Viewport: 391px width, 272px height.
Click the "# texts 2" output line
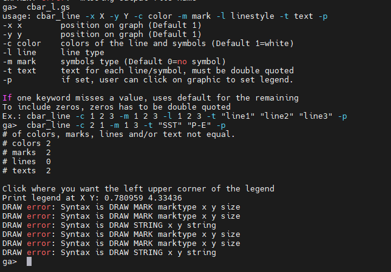point(27,171)
